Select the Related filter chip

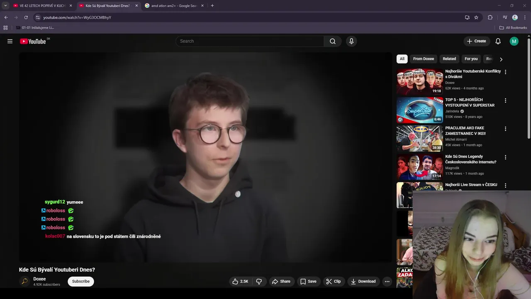click(449, 59)
